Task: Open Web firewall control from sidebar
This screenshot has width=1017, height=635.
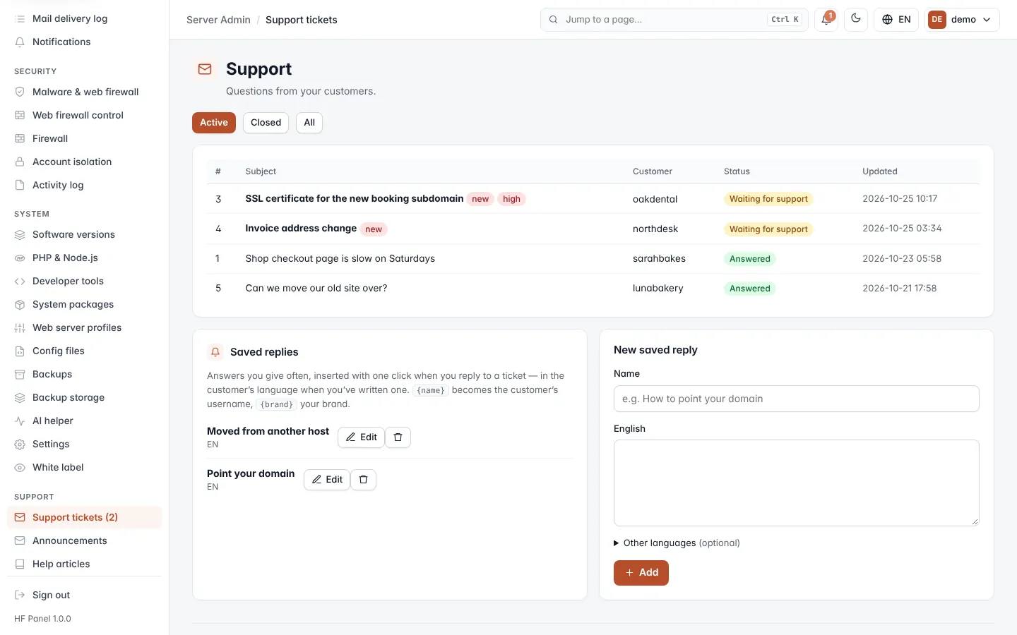Action: (85, 115)
